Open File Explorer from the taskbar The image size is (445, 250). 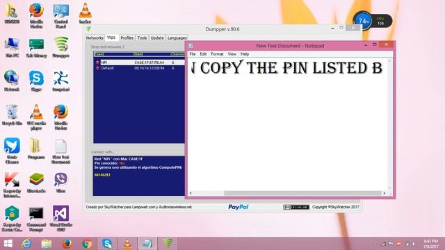(x=47, y=244)
